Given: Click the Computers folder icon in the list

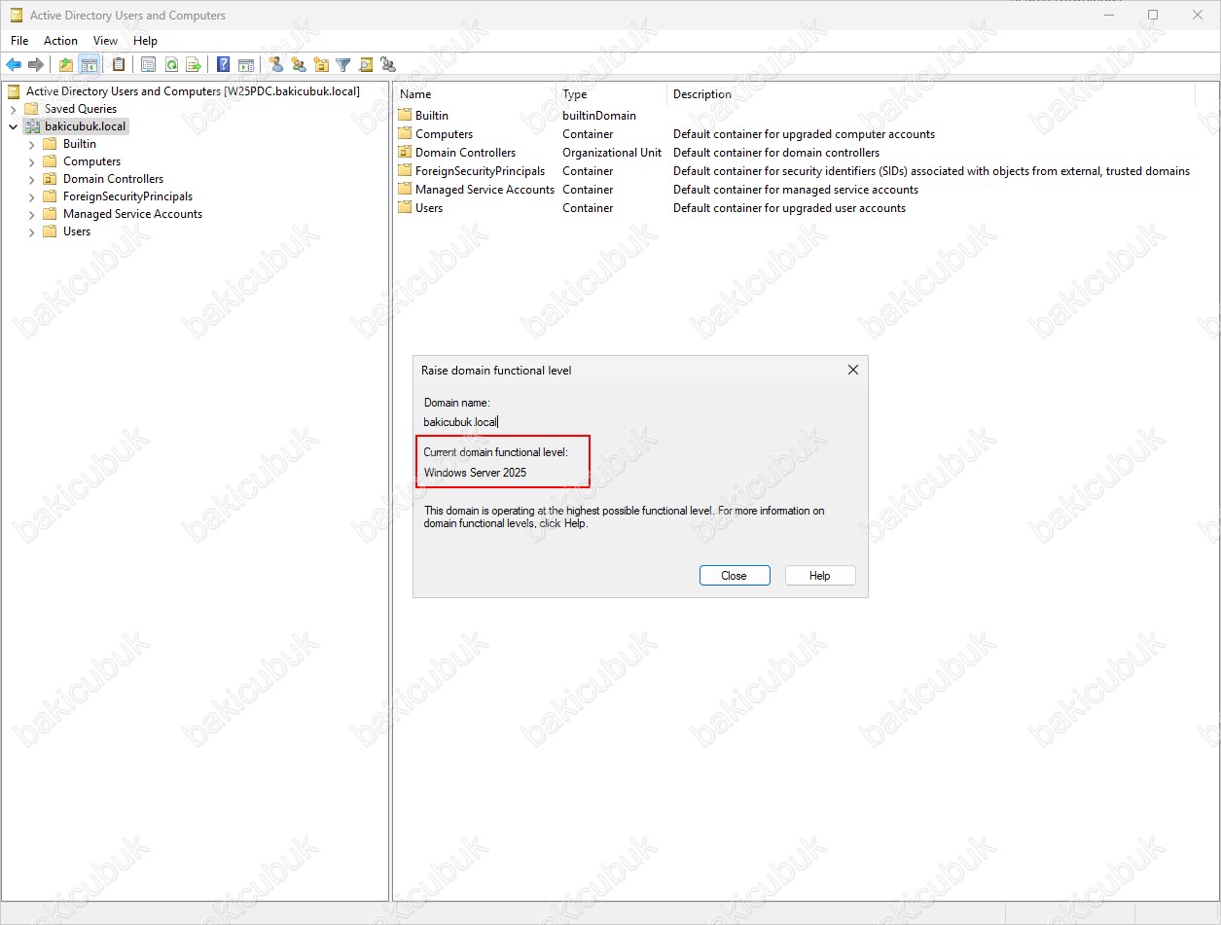Looking at the screenshot, I should [x=406, y=133].
